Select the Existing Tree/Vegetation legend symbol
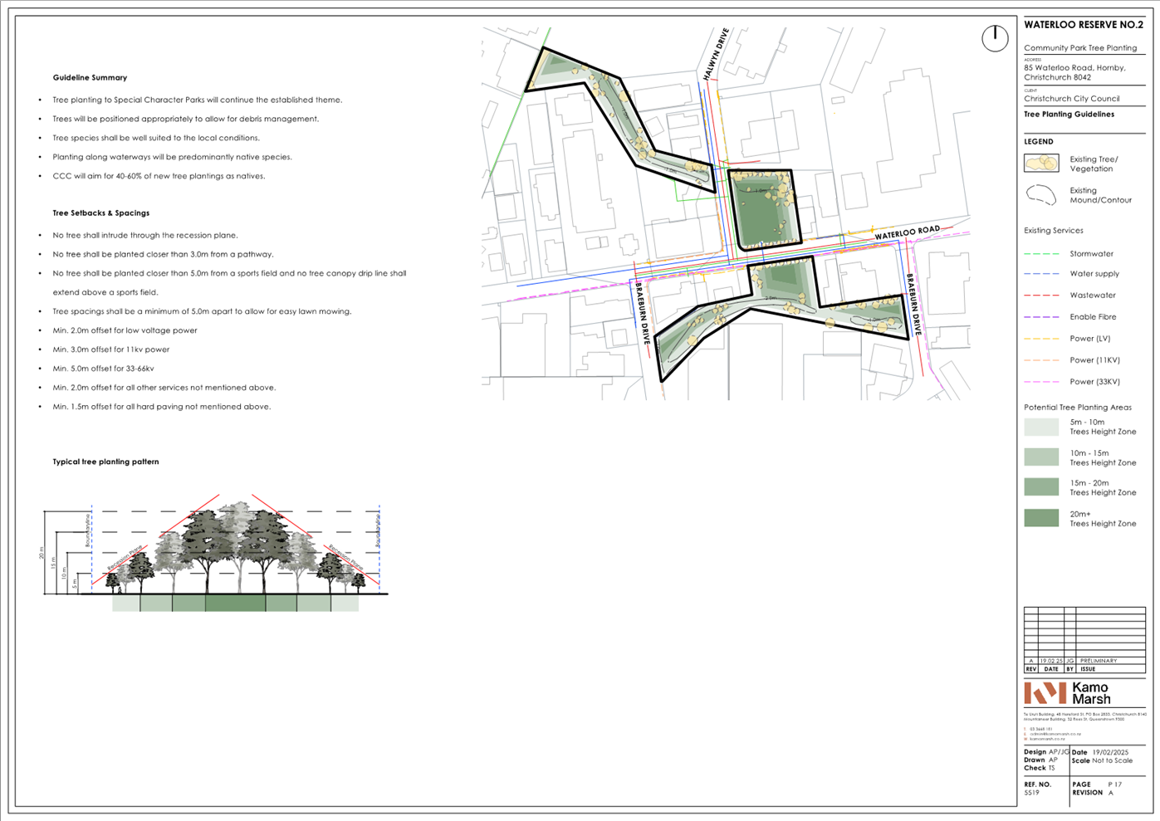The height and width of the screenshot is (821, 1160). (1041, 164)
